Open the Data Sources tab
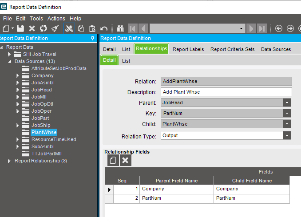301x217 pixels. [x=276, y=49]
